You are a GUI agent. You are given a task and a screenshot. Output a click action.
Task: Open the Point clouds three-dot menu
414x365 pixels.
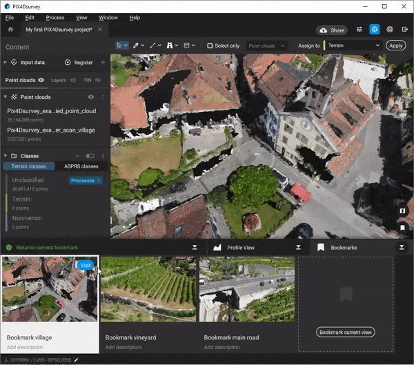103,97
